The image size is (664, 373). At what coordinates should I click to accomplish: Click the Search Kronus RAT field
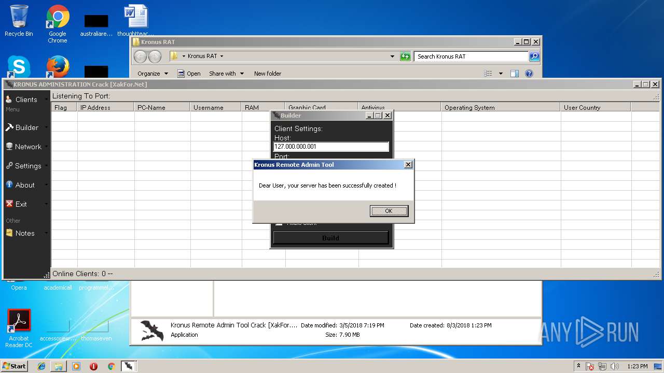(x=471, y=56)
